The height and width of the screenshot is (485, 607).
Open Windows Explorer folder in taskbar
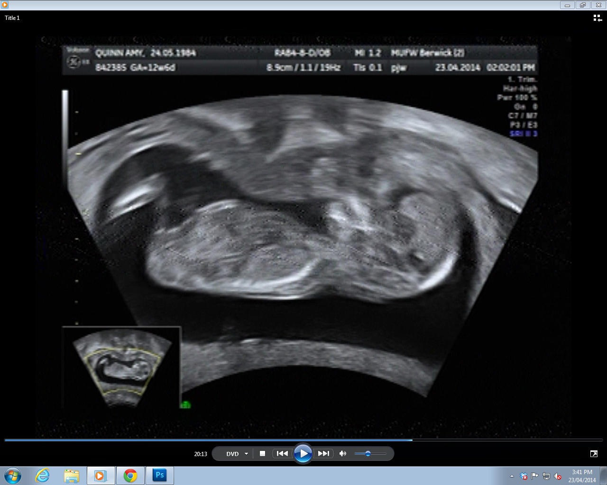[x=72, y=476]
